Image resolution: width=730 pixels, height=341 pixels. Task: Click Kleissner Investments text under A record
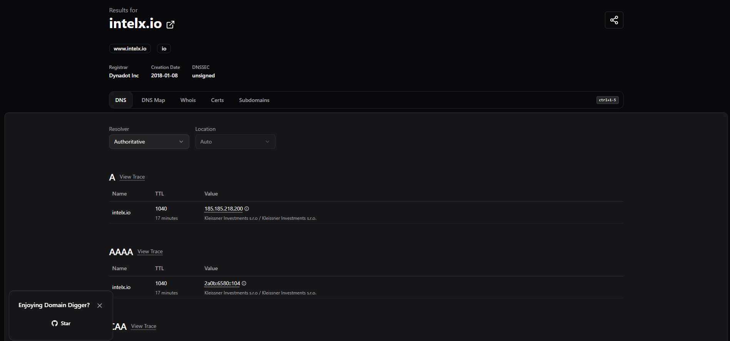pos(261,218)
